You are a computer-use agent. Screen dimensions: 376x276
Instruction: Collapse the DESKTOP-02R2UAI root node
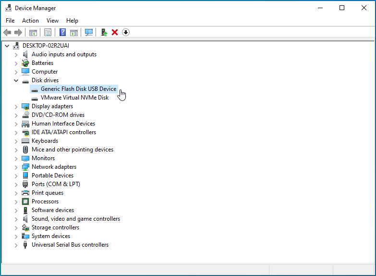(x=7, y=46)
